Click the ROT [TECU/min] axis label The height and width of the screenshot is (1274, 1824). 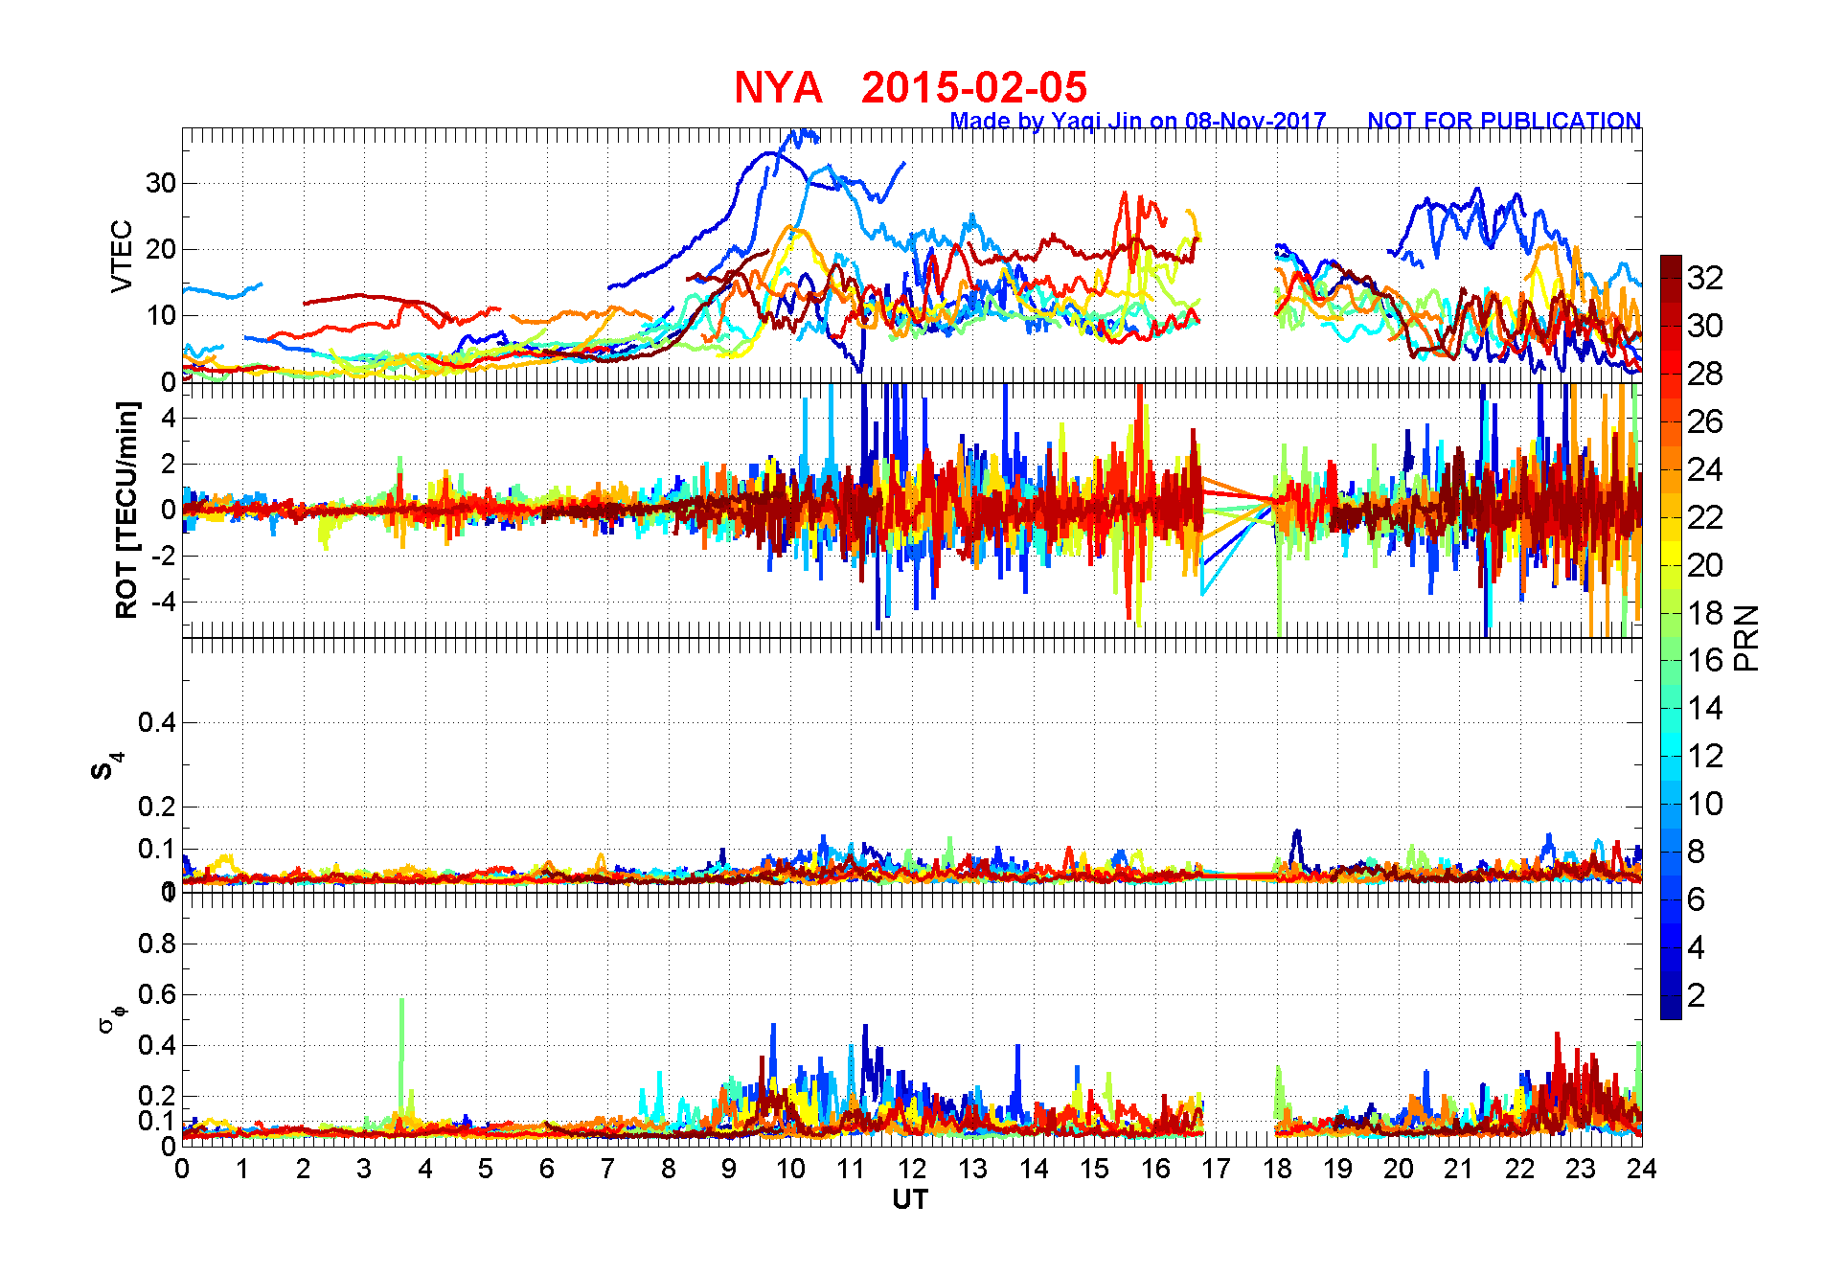[x=126, y=510]
